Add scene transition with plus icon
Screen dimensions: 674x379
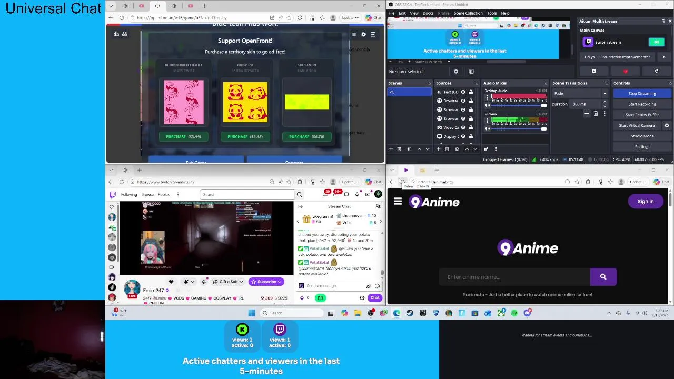pyautogui.click(x=587, y=114)
